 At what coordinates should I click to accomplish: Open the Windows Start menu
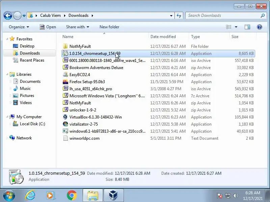(9, 196)
